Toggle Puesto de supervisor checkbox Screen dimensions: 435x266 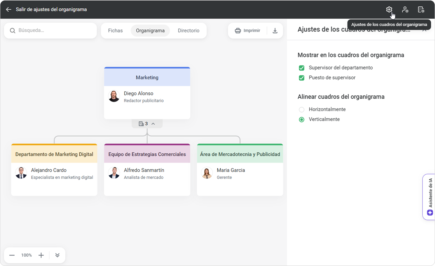click(x=302, y=78)
